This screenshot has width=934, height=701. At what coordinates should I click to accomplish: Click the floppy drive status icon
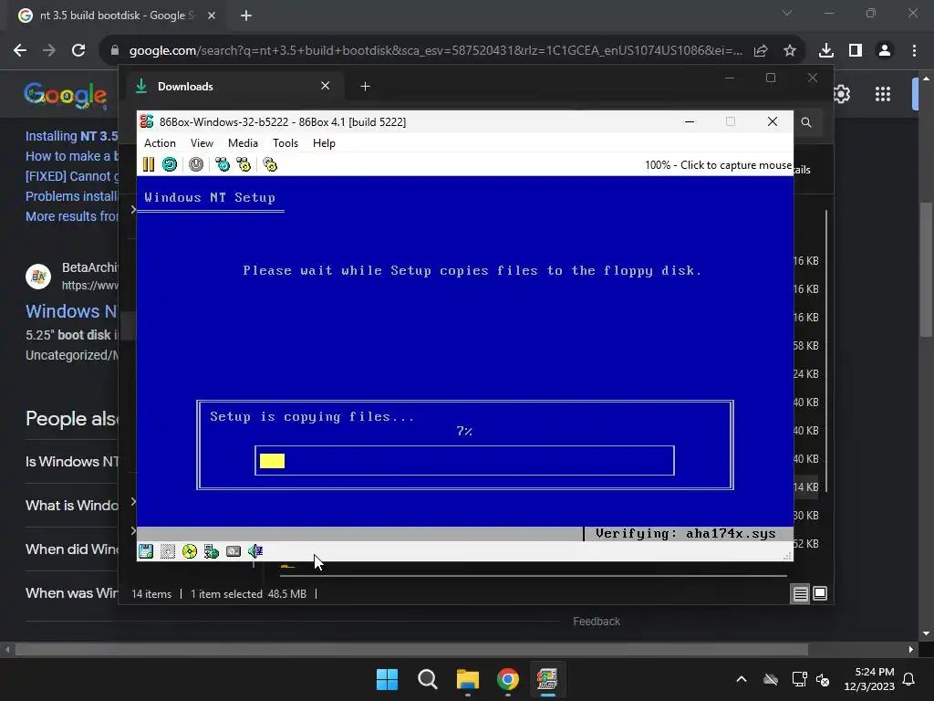tap(146, 551)
